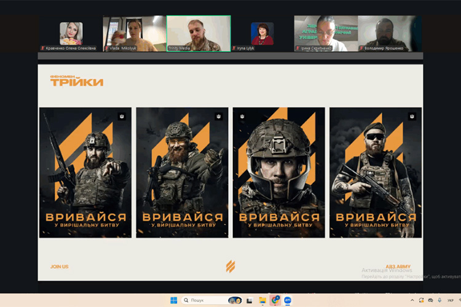The image size is (461, 307).
Task: Type in the Пошук taskbar search box
Action: point(206,300)
